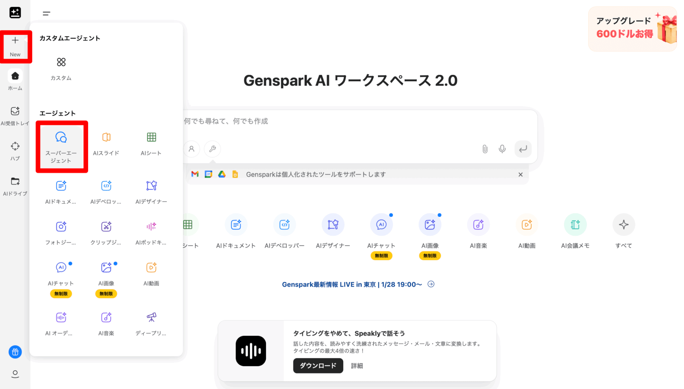Launch the Deep Research telescope agent
Screen dimensions: 684x389
[x=151, y=323]
